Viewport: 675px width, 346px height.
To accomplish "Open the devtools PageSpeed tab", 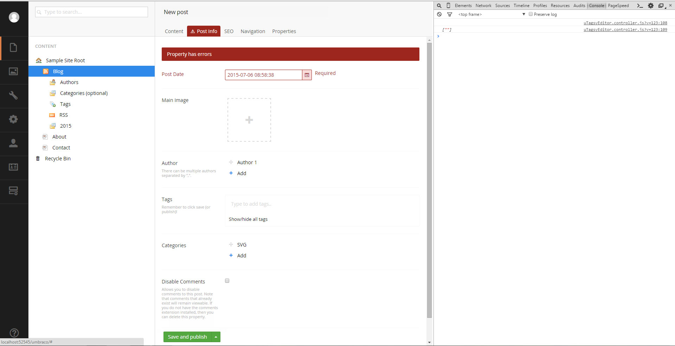I will tap(618, 6).
